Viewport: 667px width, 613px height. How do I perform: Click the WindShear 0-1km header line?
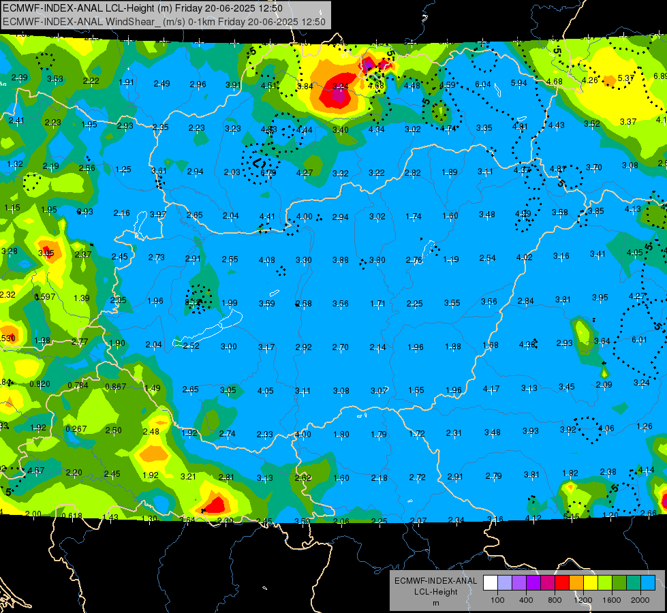tap(164, 22)
